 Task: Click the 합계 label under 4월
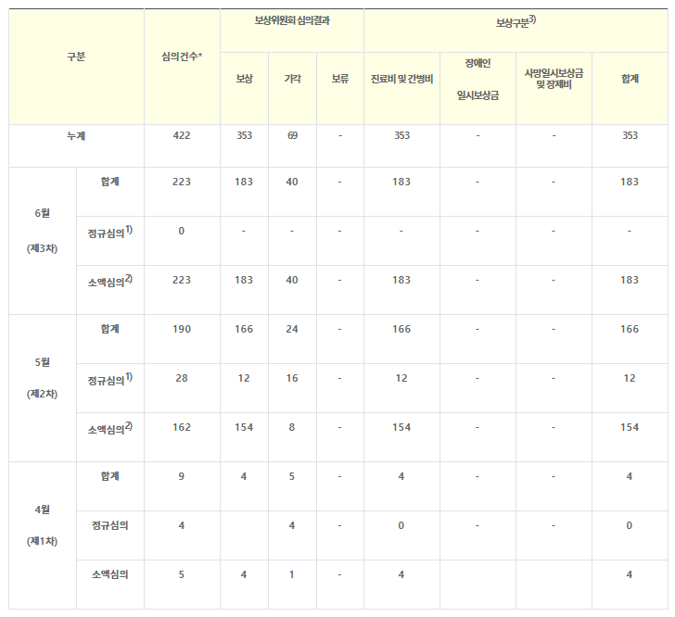[109, 476]
